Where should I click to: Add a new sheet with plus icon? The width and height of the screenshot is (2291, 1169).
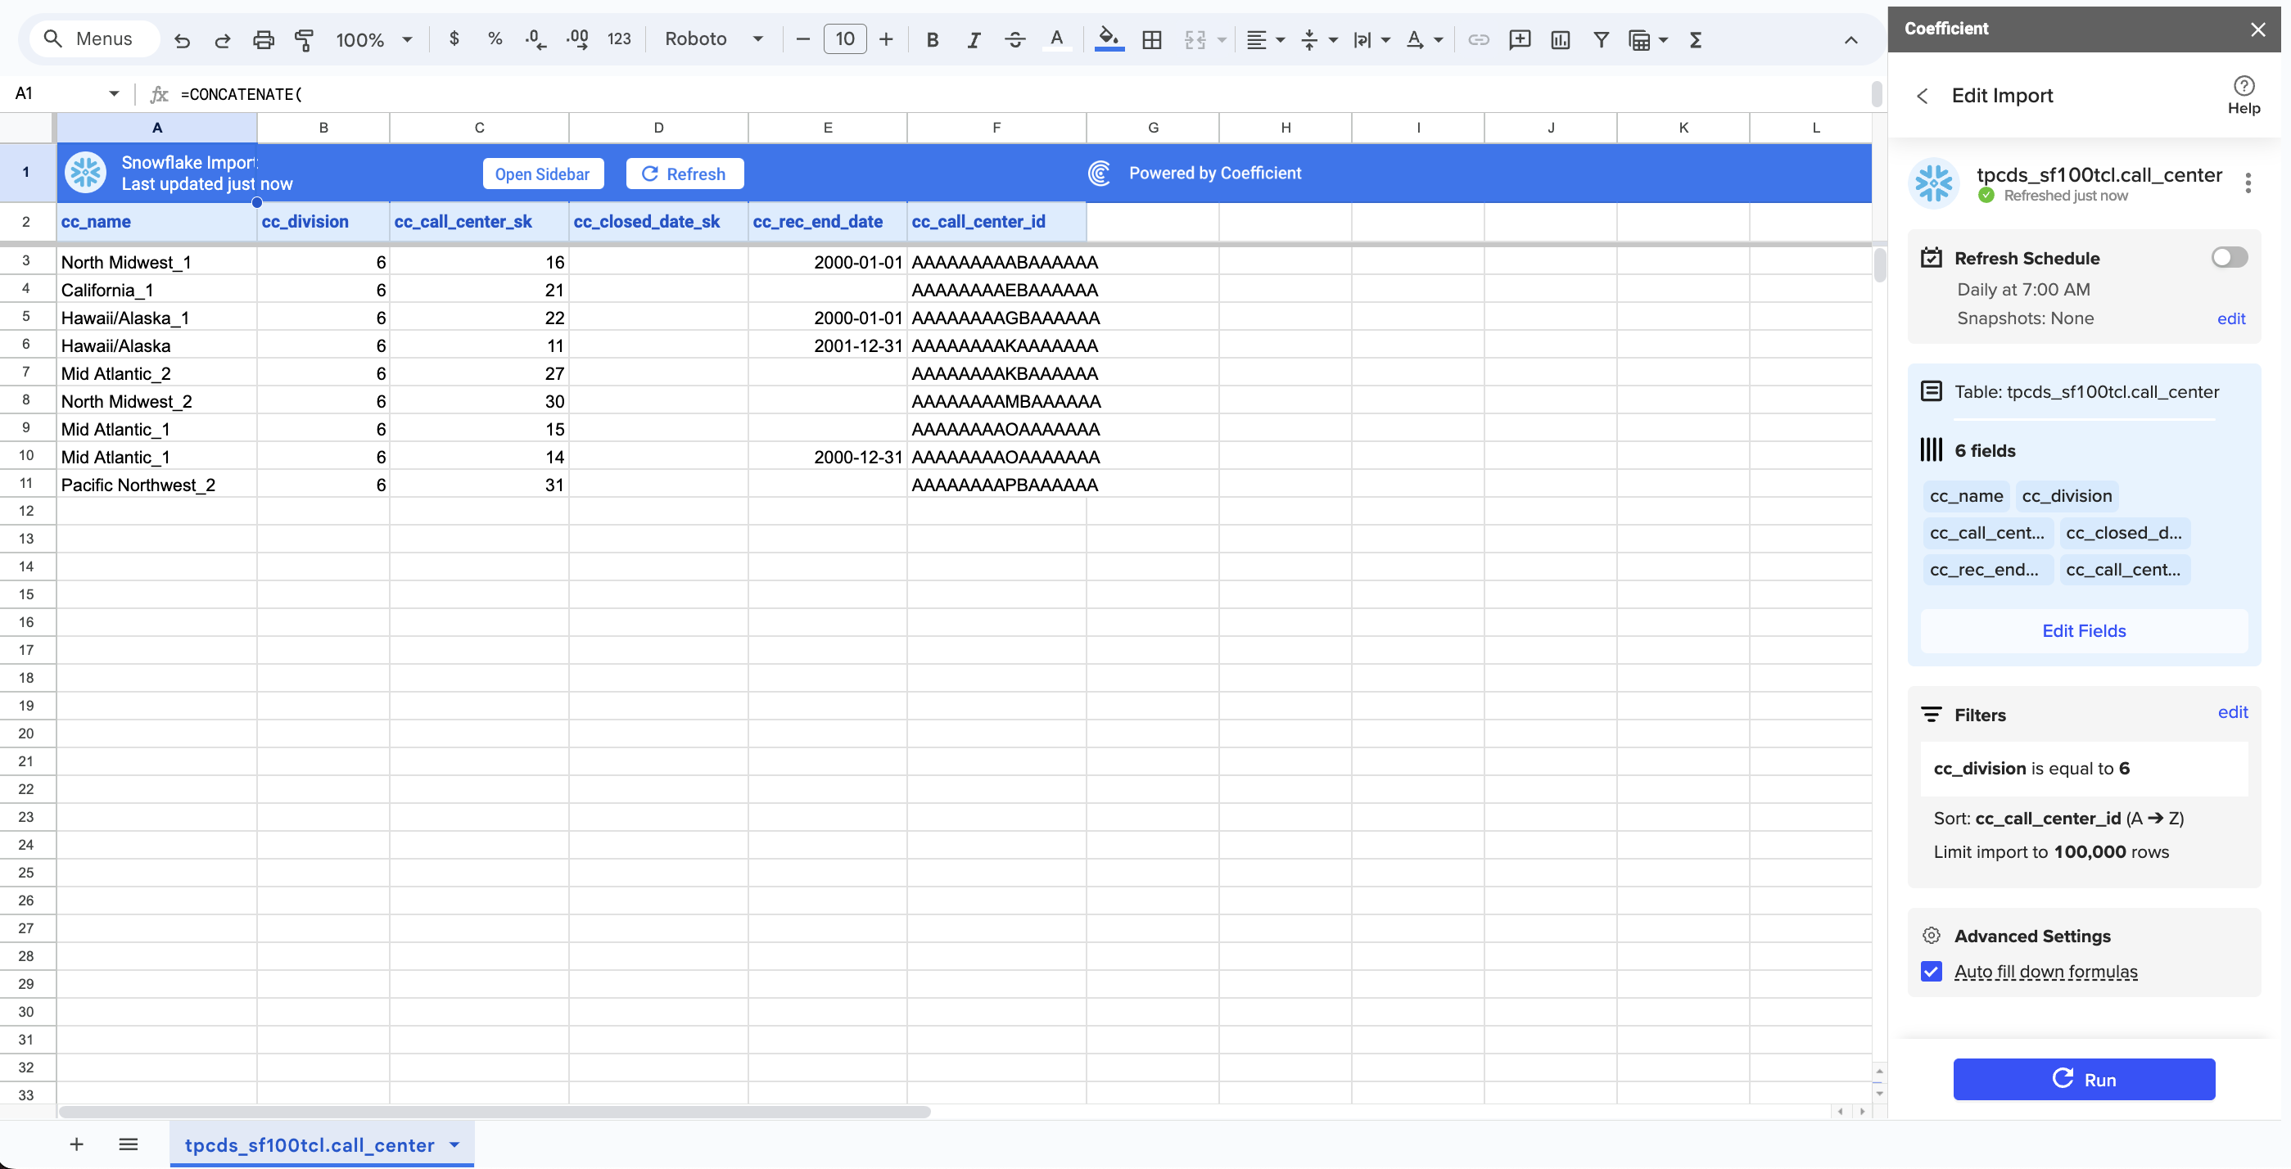(x=76, y=1144)
